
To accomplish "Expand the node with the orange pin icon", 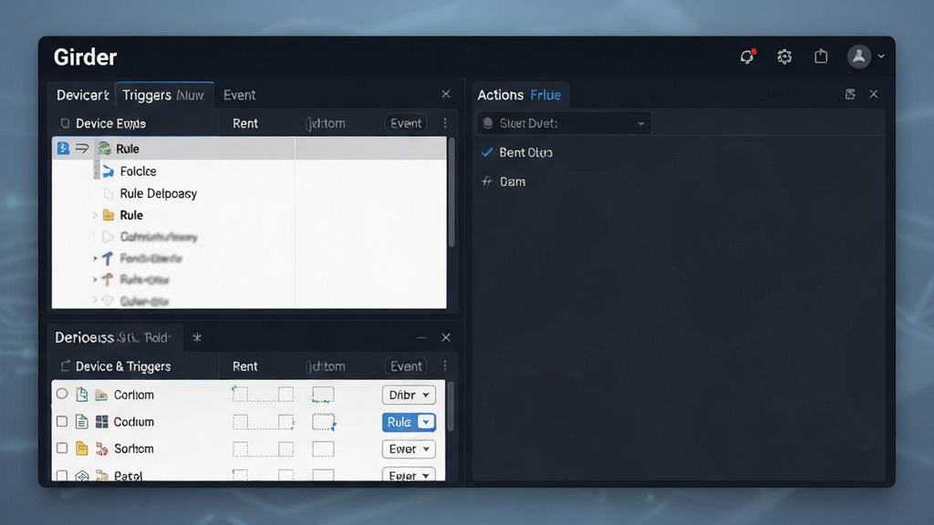I will pyautogui.click(x=95, y=280).
